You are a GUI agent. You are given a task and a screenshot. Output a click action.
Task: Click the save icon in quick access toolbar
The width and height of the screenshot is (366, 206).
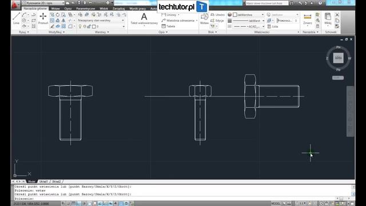click(79, 3)
